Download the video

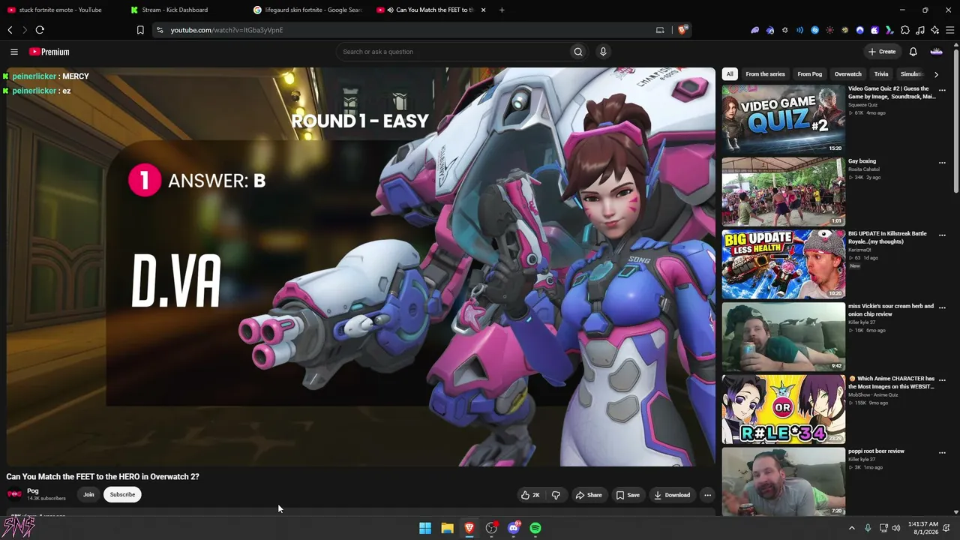coord(672,495)
